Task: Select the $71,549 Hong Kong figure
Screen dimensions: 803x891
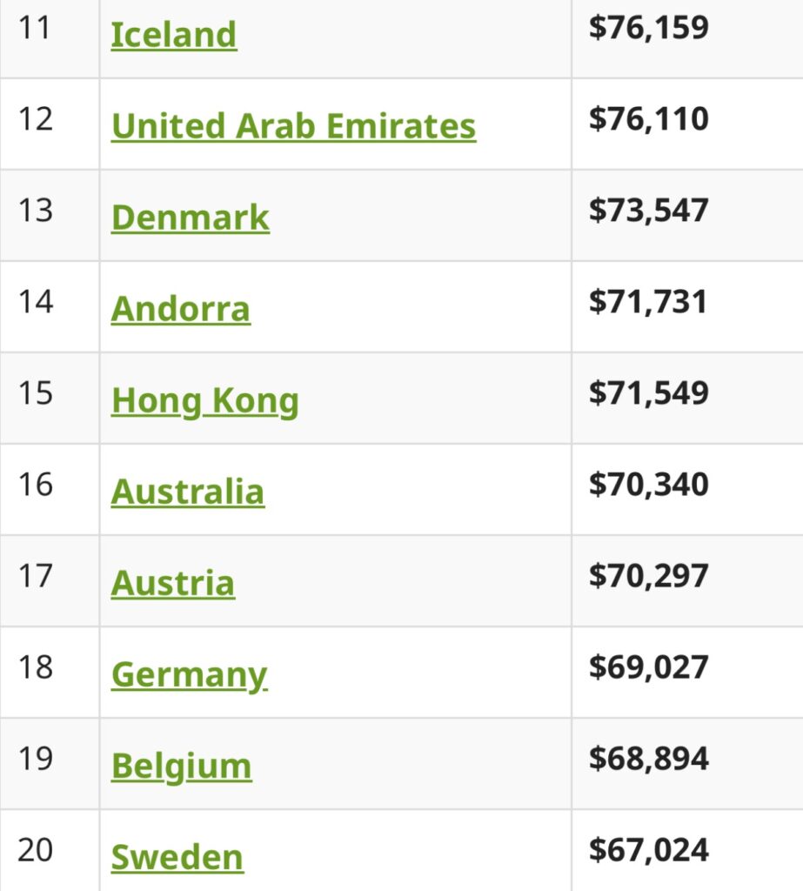Action: (x=649, y=394)
